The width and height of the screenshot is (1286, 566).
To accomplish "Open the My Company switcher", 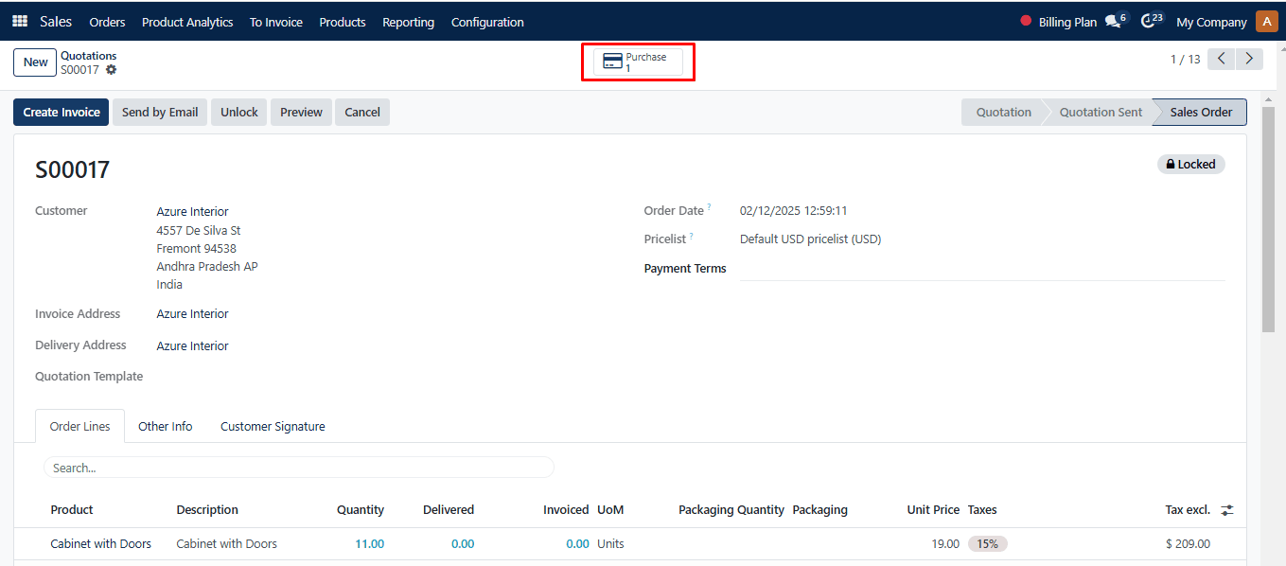I will [1211, 22].
